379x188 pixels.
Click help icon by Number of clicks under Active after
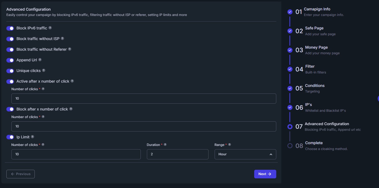coord(43,89)
